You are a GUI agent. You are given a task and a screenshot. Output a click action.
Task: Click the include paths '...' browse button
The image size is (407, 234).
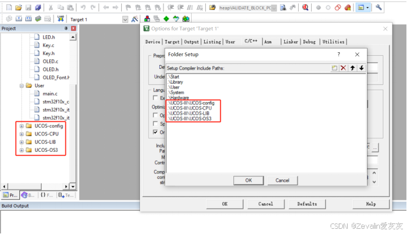click(375, 148)
